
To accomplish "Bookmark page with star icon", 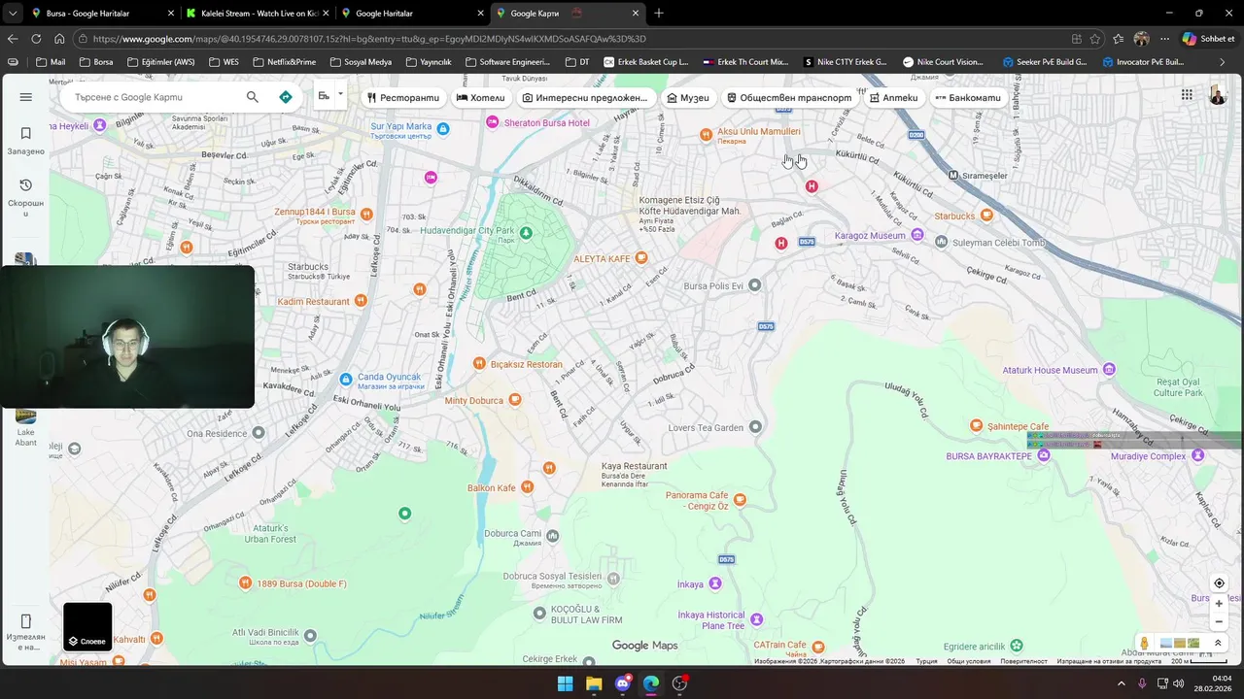I will point(1095,39).
